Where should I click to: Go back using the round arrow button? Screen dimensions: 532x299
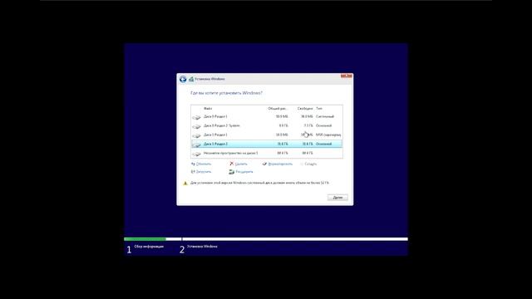point(183,79)
